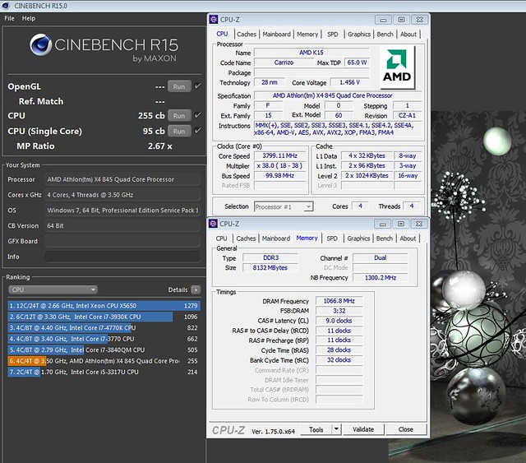Screen dimensions: 526x463
Task: Switch to About tab in top CPU-Z window
Action: [408, 35]
